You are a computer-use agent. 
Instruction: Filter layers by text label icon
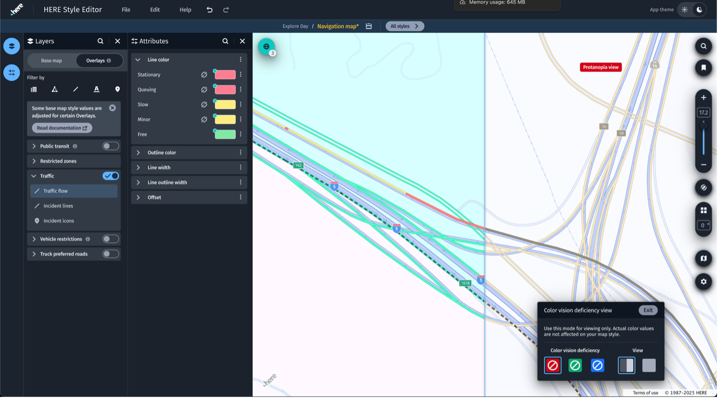point(97,90)
